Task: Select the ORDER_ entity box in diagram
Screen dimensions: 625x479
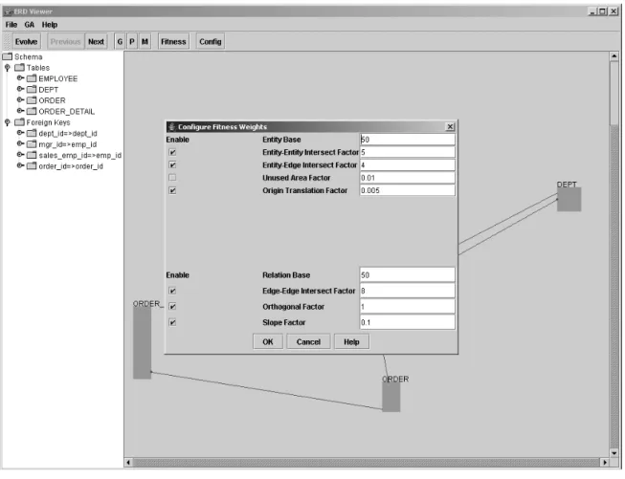Action: [142, 343]
